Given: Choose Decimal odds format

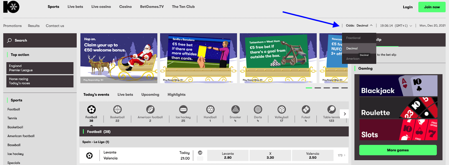Looking at the screenshot, I should [x=359, y=48].
